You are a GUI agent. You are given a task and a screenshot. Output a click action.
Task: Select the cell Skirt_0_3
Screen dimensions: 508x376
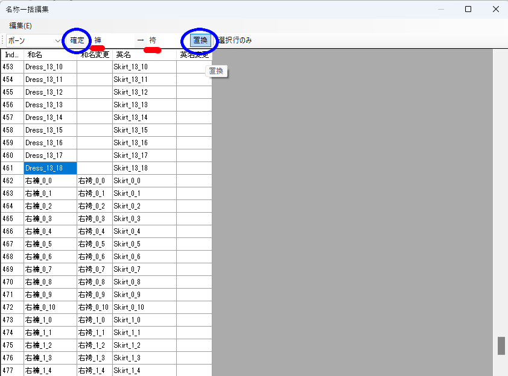pos(144,219)
